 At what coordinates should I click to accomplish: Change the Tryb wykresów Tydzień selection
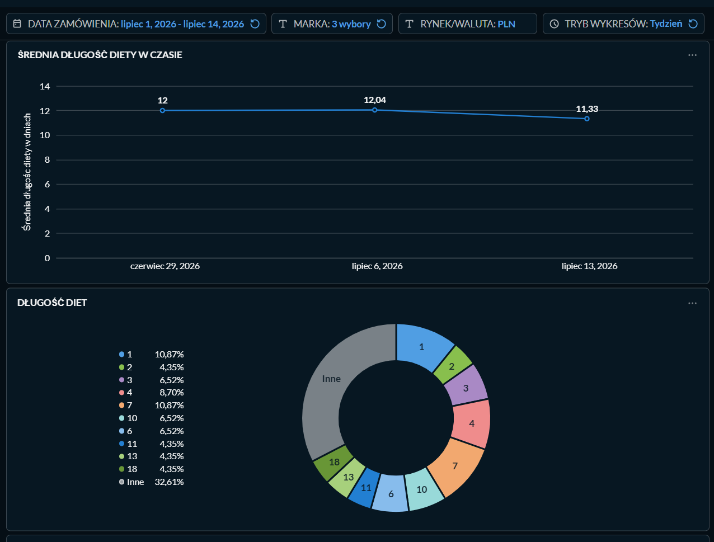click(623, 23)
